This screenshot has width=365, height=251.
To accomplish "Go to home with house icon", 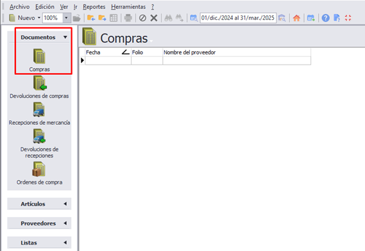I will click(x=296, y=18).
